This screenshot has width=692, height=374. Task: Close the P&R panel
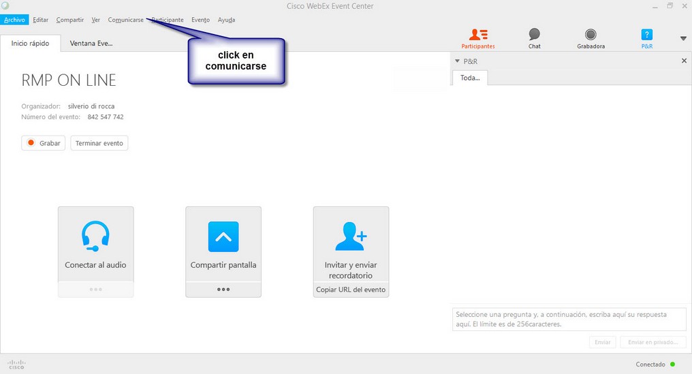pyautogui.click(x=684, y=61)
